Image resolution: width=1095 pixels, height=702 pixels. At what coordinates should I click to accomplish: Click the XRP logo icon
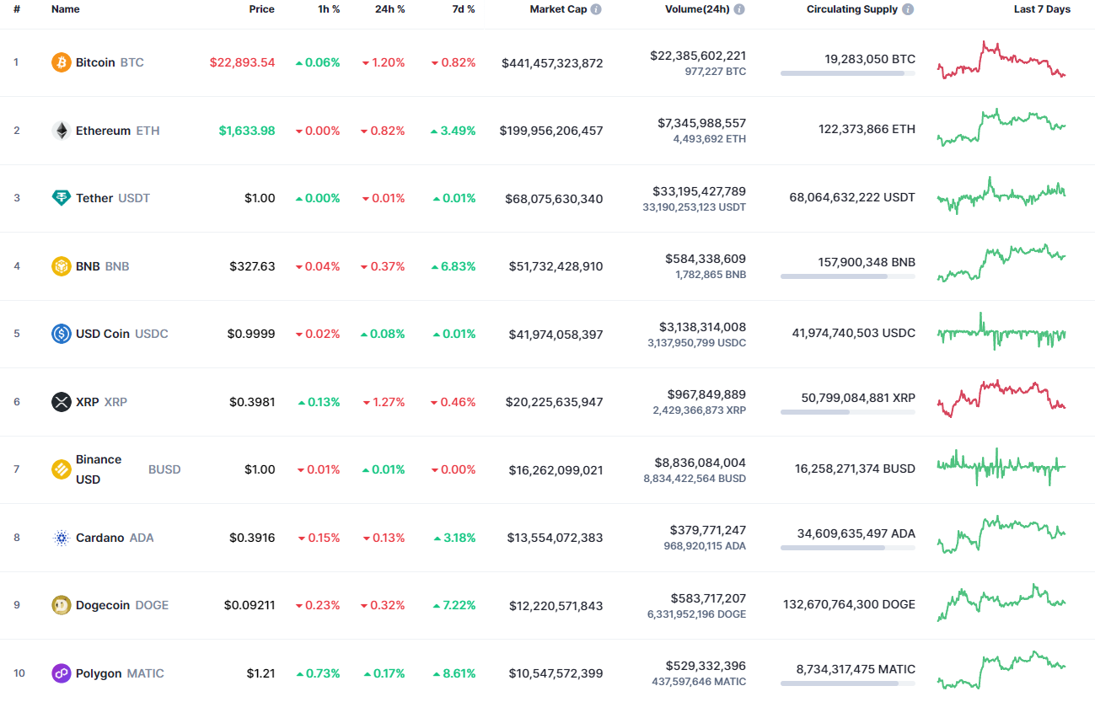59,401
